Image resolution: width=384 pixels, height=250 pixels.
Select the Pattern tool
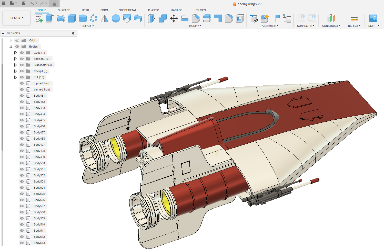(93, 18)
